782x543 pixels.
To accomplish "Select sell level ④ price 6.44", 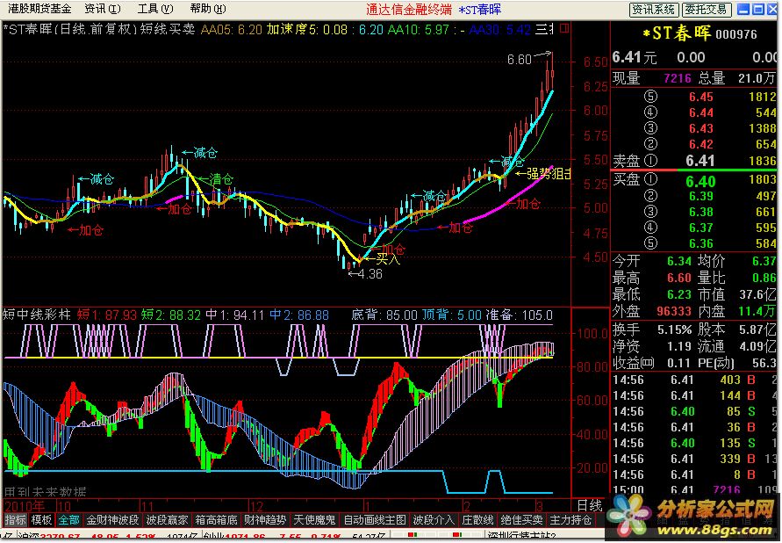I will (700, 112).
